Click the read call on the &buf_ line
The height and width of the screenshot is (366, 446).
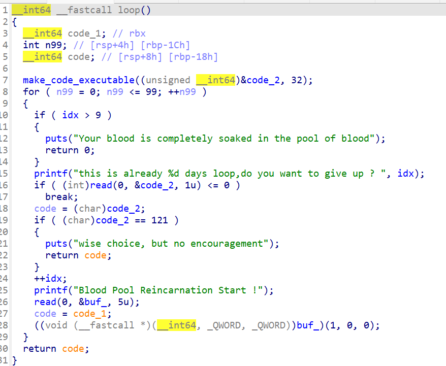(45, 302)
